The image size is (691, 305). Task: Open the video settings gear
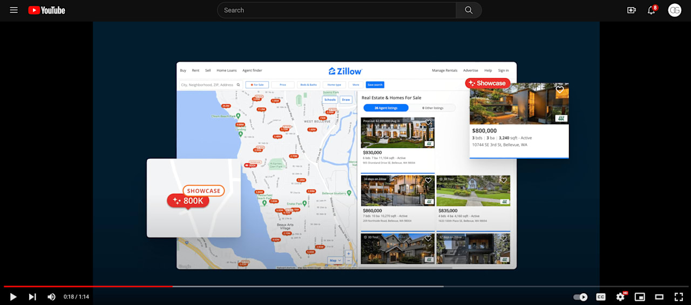tap(620, 297)
